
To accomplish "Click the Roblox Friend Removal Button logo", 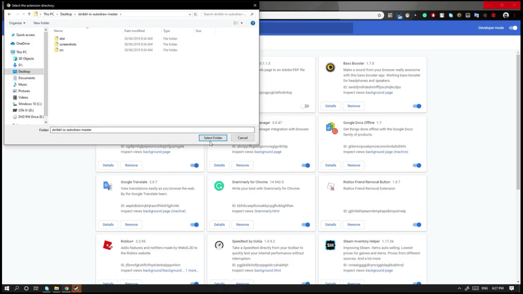I will (x=331, y=187).
